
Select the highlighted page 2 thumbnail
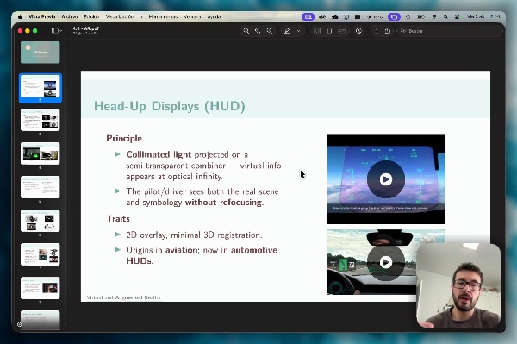pos(40,85)
